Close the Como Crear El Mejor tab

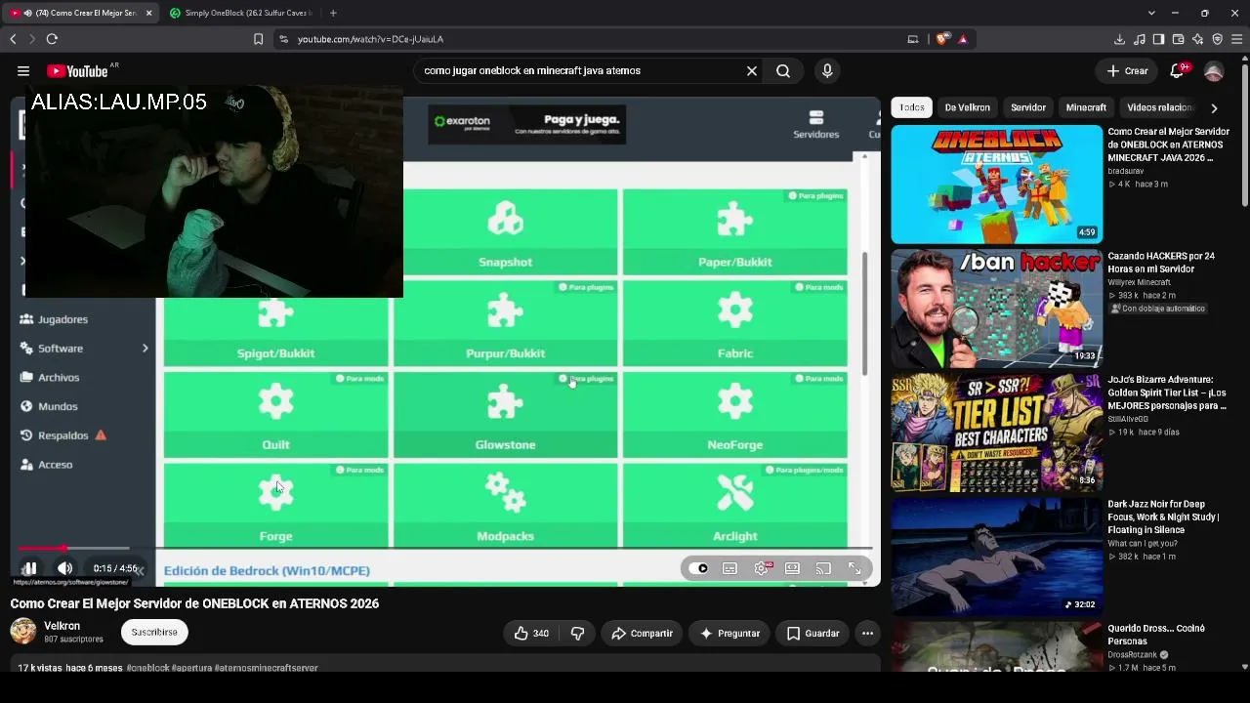(x=148, y=13)
